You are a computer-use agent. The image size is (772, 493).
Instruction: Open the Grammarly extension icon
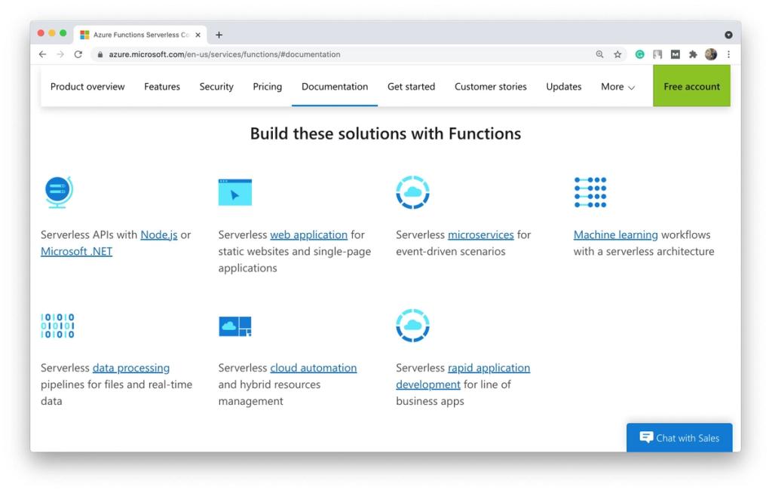tap(639, 54)
